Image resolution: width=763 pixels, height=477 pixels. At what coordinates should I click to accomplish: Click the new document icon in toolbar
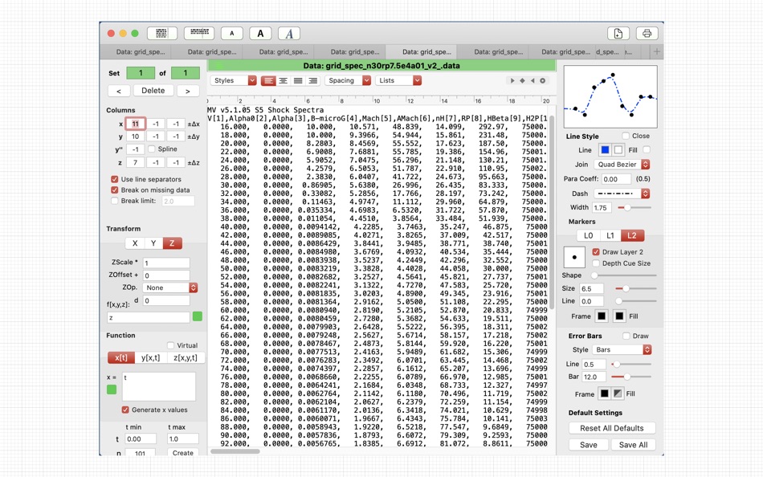click(x=618, y=33)
